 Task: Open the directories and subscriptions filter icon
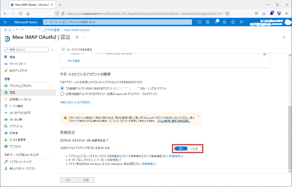click(208, 22)
